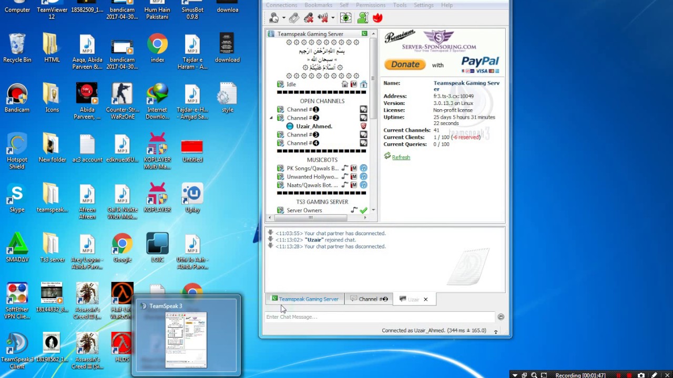Click the MUSICBOTS spacer heading

(322, 160)
